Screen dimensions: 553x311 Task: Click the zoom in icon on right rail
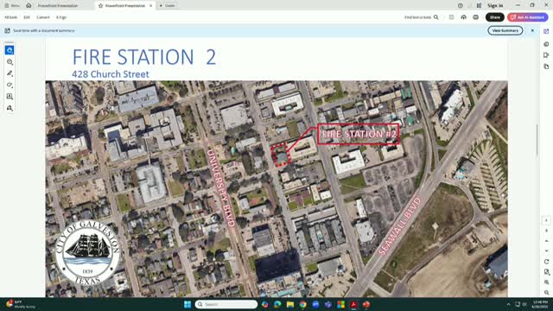click(546, 282)
